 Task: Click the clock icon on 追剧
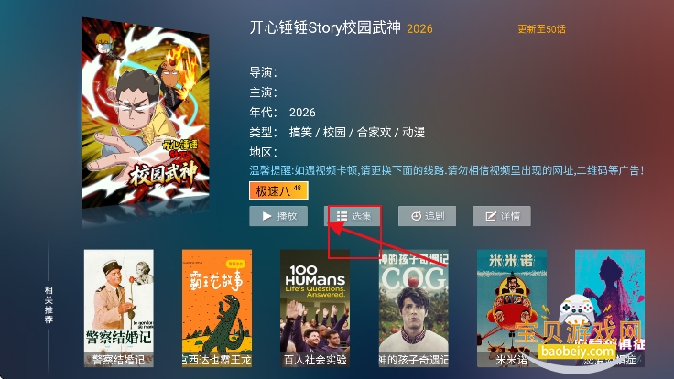[x=416, y=216]
